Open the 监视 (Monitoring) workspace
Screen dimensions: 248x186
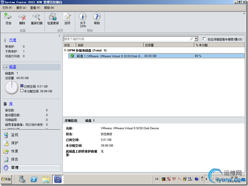[x=15, y=135]
